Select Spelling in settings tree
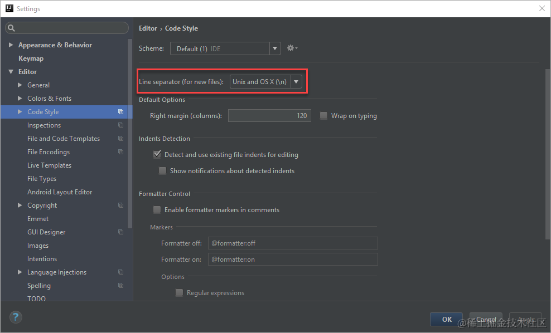 [39, 286]
